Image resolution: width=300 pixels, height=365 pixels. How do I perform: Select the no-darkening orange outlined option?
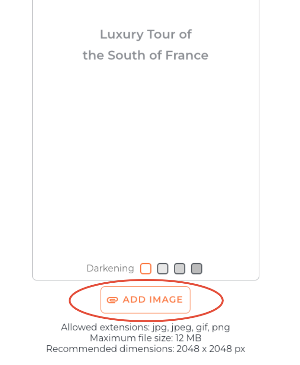click(145, 268)
